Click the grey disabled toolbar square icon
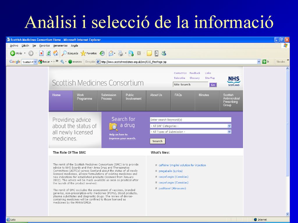The height and width of the screenshot is (223, 298). click(139, 53)
